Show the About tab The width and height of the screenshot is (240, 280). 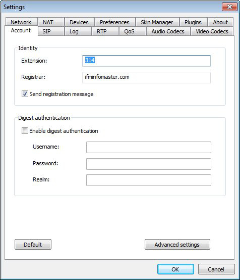220,22
